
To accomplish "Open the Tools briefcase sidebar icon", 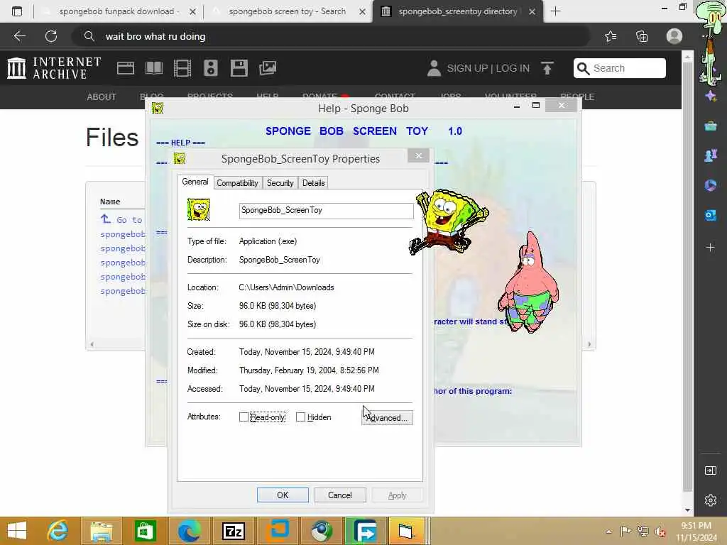I will pyautogui.click(x=710, y=126).
